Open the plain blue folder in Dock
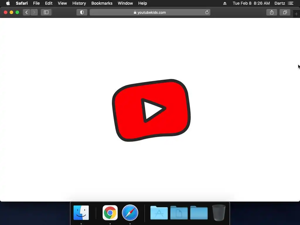 coord(199,213)
